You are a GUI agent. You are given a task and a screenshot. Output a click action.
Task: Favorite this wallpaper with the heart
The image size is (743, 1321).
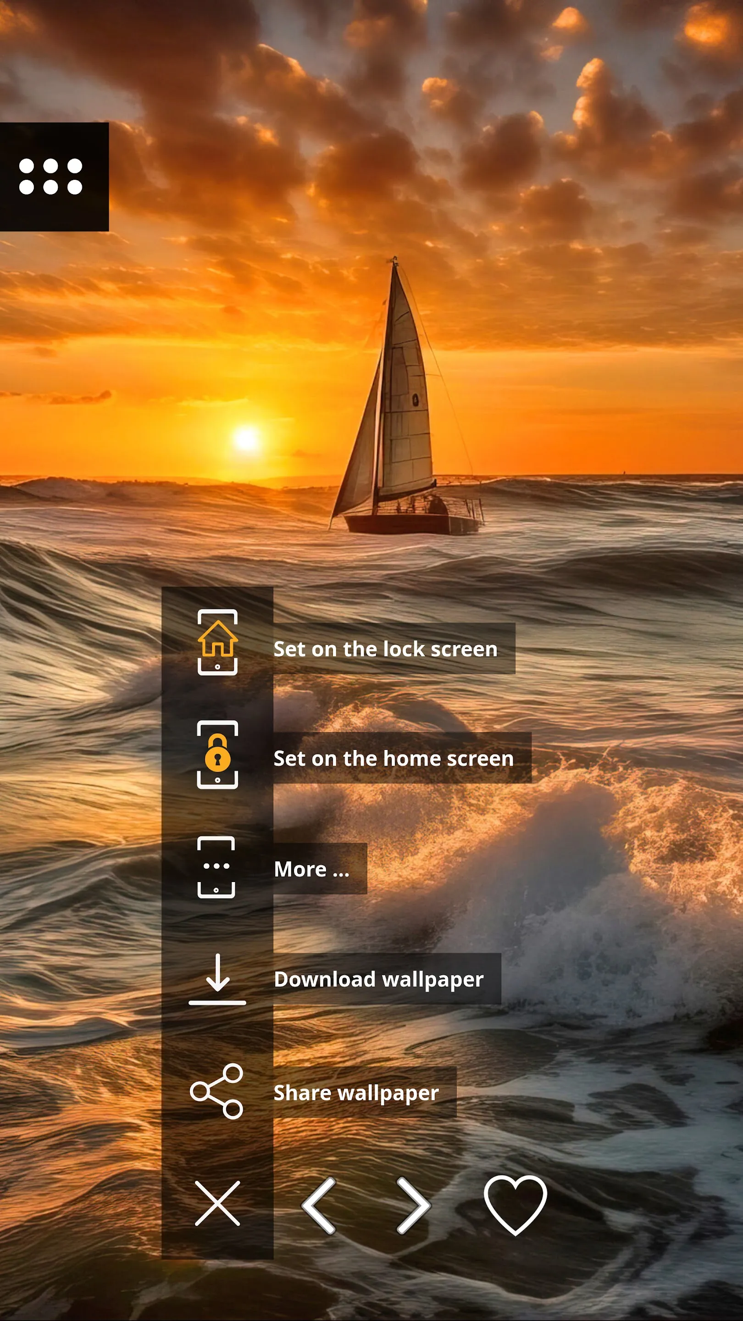(x=516, y=1204)
